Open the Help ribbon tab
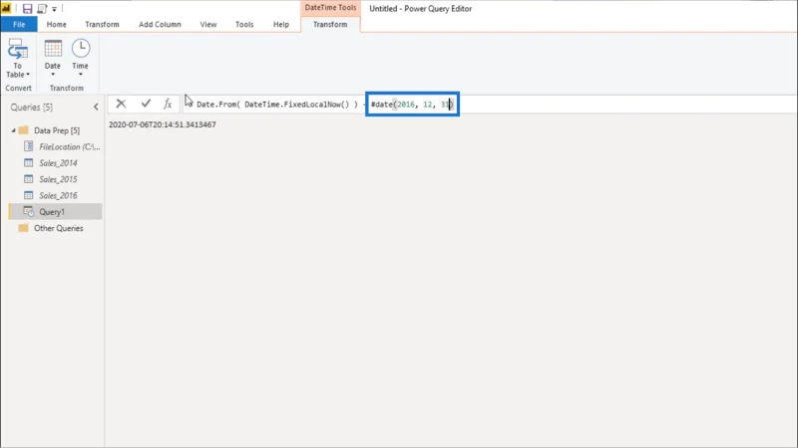This screenshot has width=798, height=448. point(281,24)
